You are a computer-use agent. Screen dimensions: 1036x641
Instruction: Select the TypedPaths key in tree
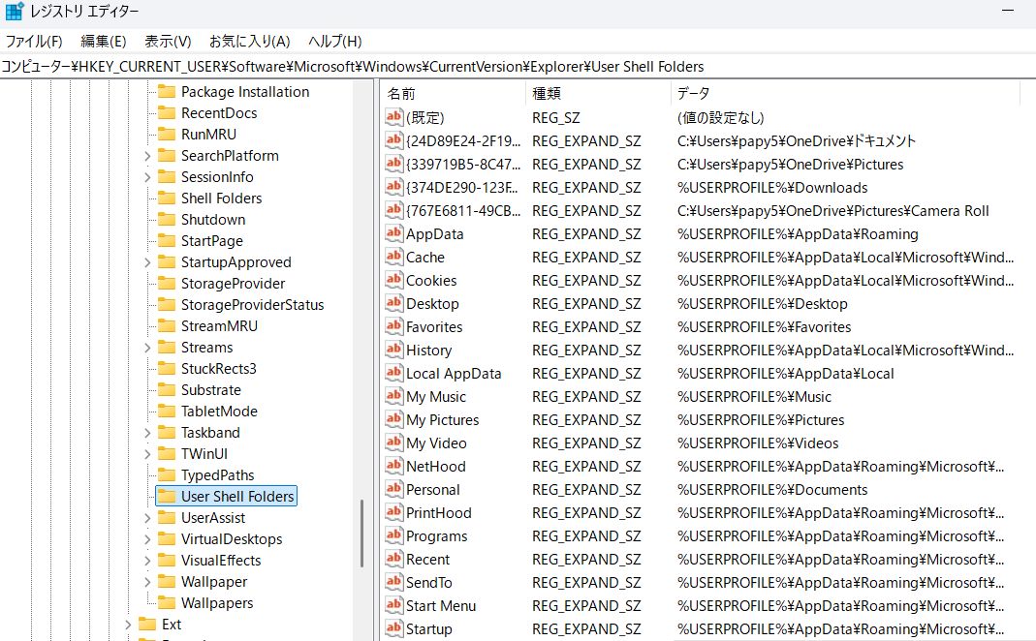point(217,474)
